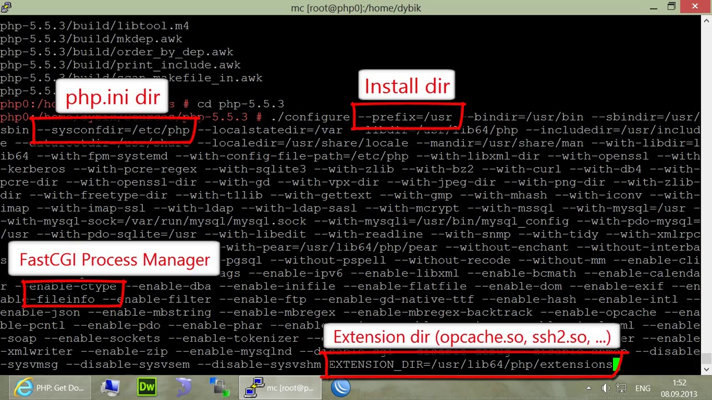Click the '--with-libxml-dir' option
This screenshot has width=712, height=400.
click(x=478, y=156)
